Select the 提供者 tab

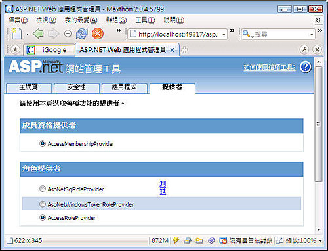173,88
